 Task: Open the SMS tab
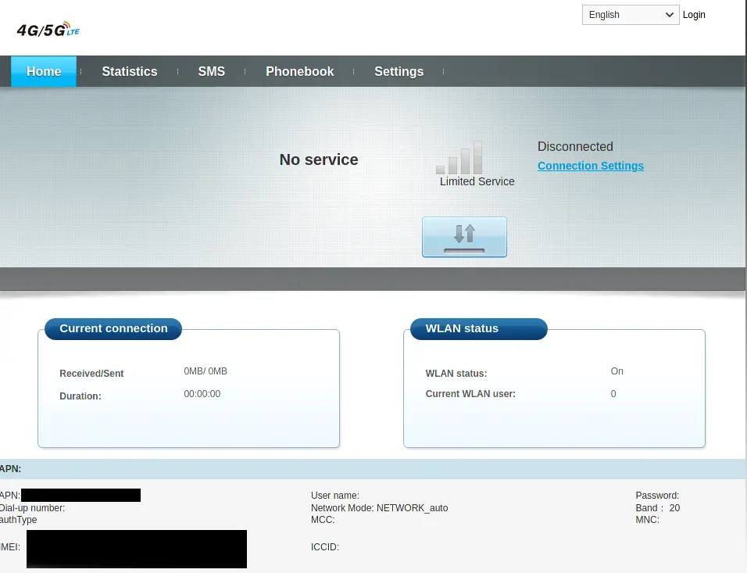(211, 71)
